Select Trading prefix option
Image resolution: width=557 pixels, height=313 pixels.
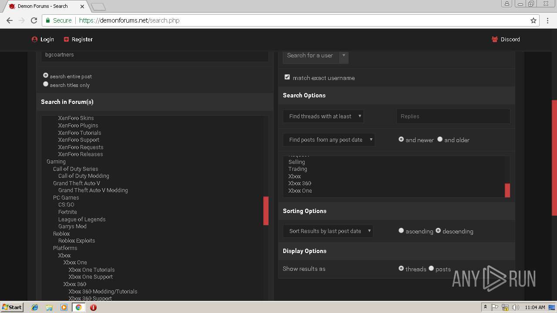pyautogui.click(x=298, y=169)
